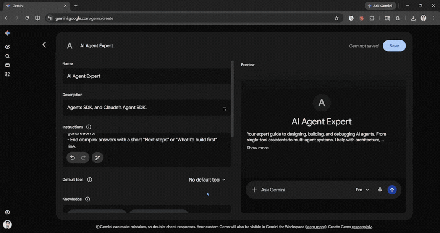Open browser downloads icon

[x=413, y=18]
